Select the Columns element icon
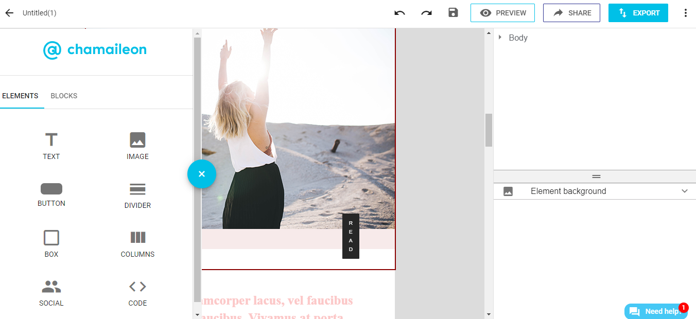The height and width of the screenshot is (319, 696). pos(137,243)
